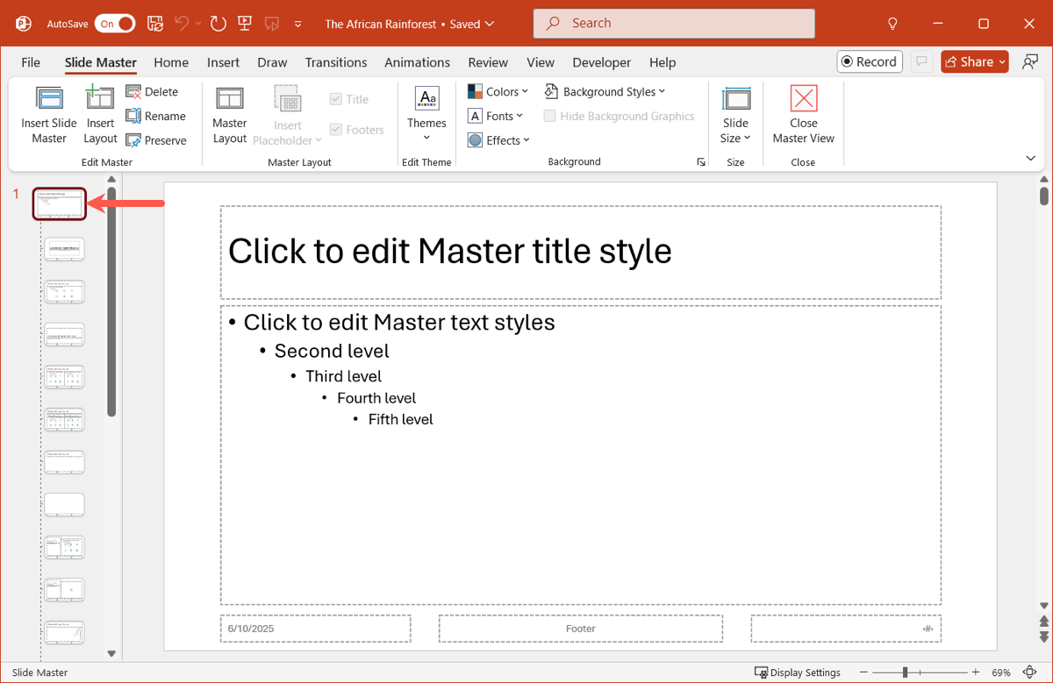Click the zoom in plus button
Image resolution: width=1053 pixels, height=683 pixels.
click(975, 672)
